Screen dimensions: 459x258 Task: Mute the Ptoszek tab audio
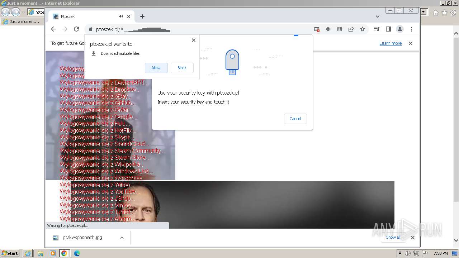point(121,16)
